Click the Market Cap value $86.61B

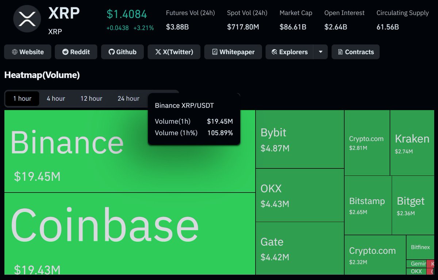[x=293, y=27]
